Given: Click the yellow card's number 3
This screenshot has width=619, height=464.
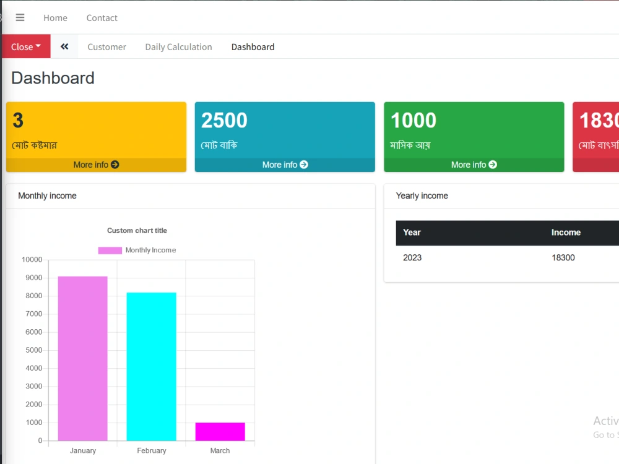Looking at the screenshot, I should (x=18, y=121).
